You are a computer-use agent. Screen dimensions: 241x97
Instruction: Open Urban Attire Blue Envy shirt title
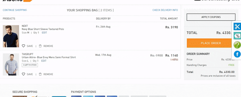point(49,57)
